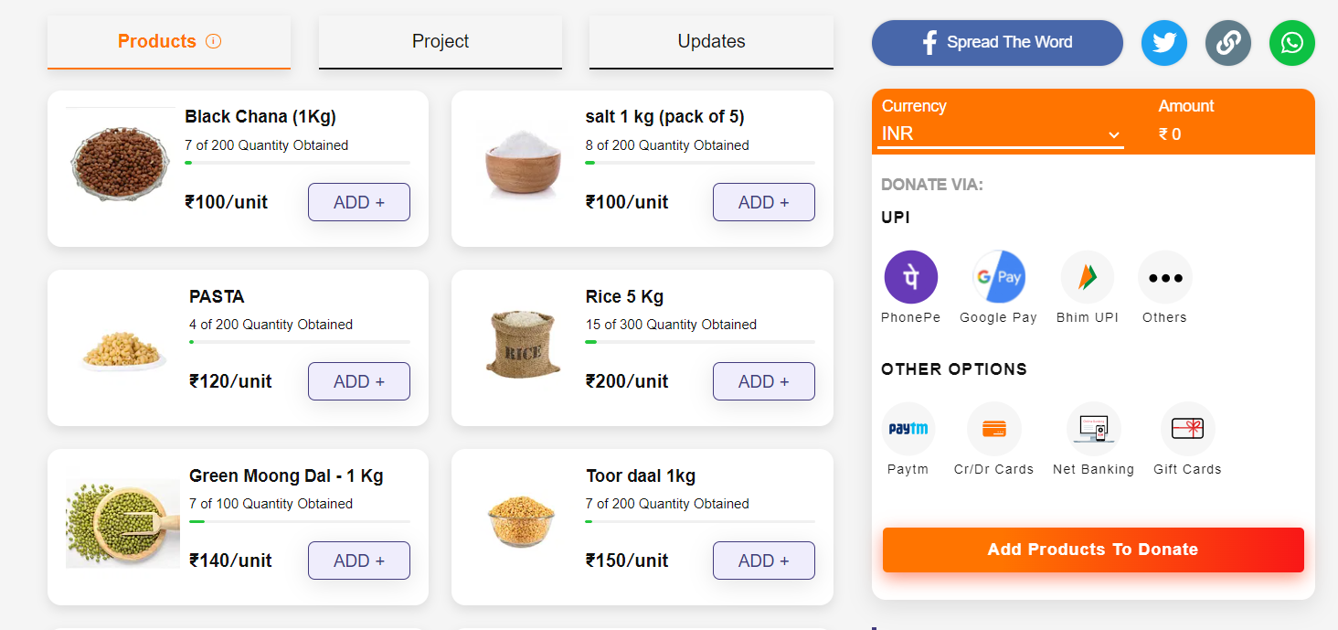Add Black Chana (1Kg) to donation
This screenshot has width=1338, height=630.
tap(359, 202)
